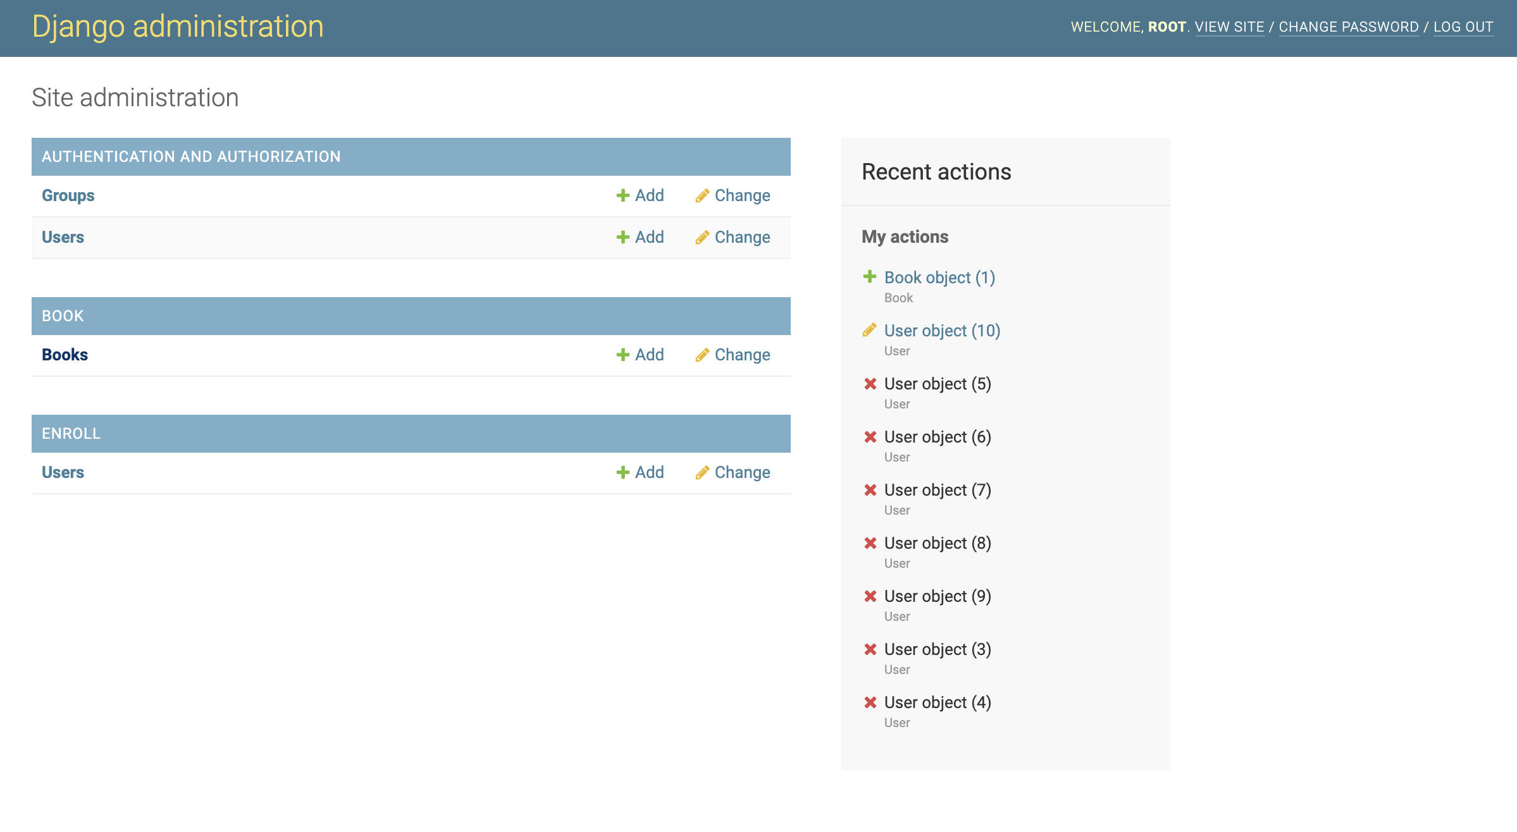Screen dimensions: 1517x832
Task: Open Users under the Enroll section
Action: pyautogui.click(x=63, y=472)
